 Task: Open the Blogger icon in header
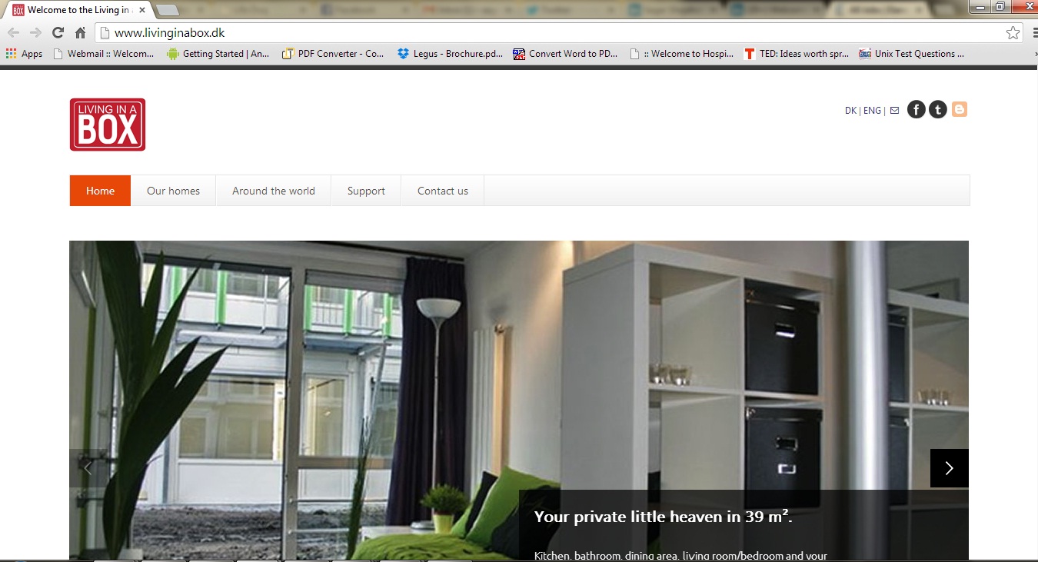[x=960, y=110]
